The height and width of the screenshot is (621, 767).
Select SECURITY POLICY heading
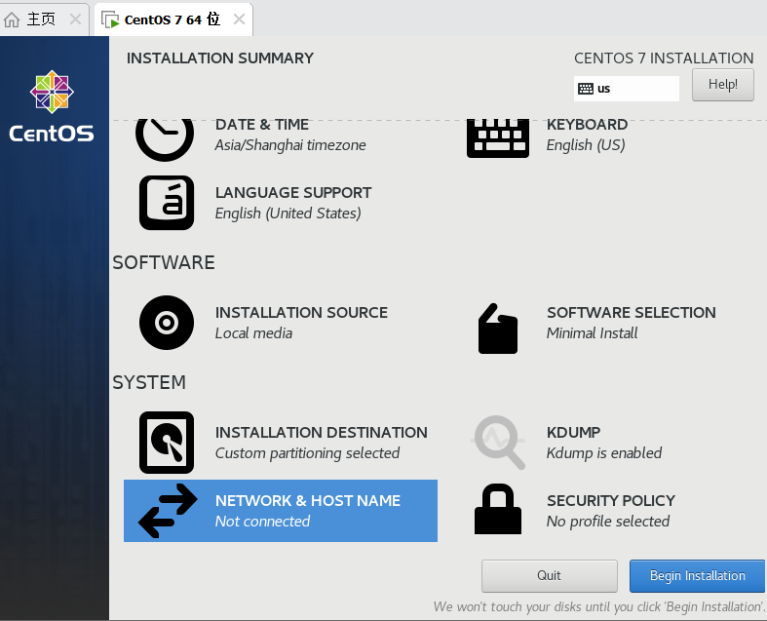[x=611, y=501]
